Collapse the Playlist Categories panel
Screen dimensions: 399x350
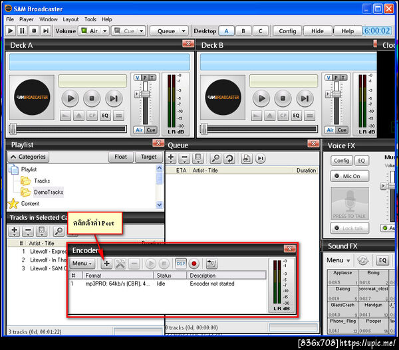(x=28, y=157)
